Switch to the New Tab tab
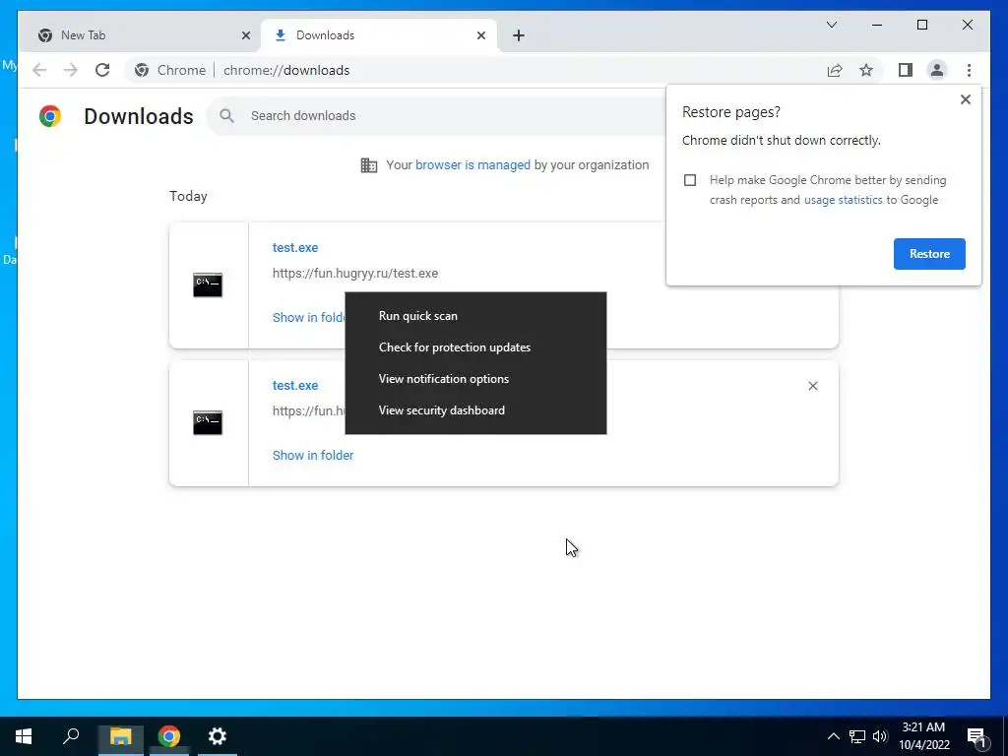The height and width of the screenshot is (756, 1008). [x=143, y=35]
